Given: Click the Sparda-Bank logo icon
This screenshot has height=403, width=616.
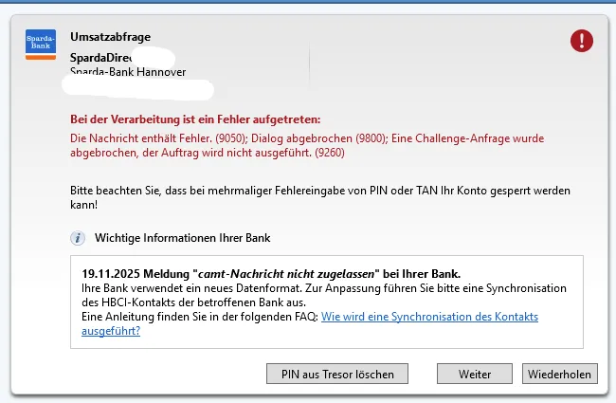Looking at the screenshot, I should pos(41,46).
